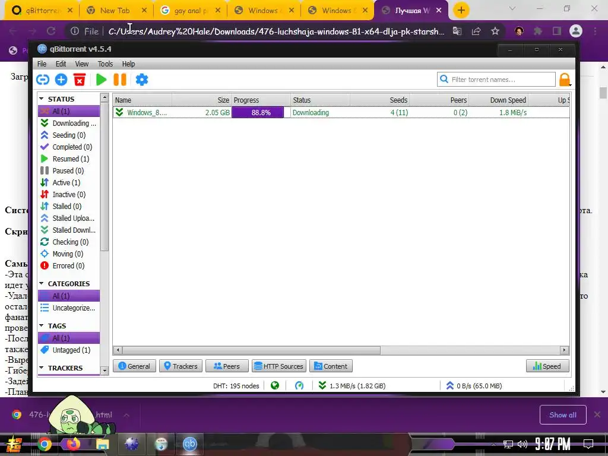
Task: Click the upload speed 0 B/s status
Action: pos(474,386)
